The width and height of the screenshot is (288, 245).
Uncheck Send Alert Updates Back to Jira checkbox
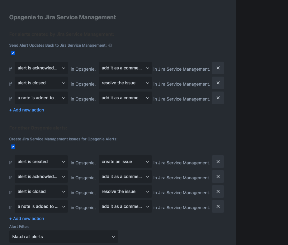click(x=13, y=53)
